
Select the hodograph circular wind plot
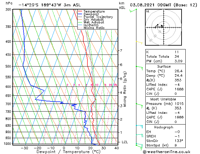[x=163, y=27]
